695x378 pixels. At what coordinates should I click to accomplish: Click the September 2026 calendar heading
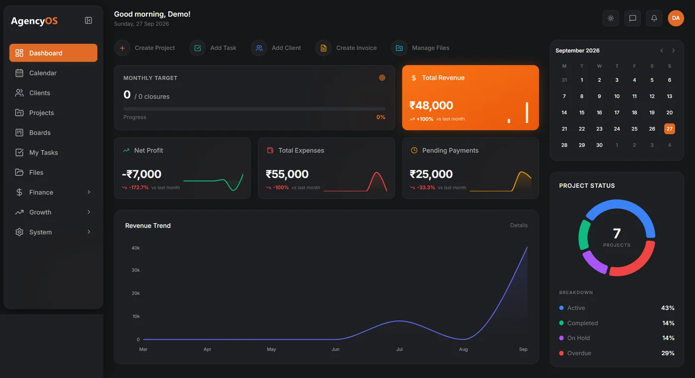(577, 51)
